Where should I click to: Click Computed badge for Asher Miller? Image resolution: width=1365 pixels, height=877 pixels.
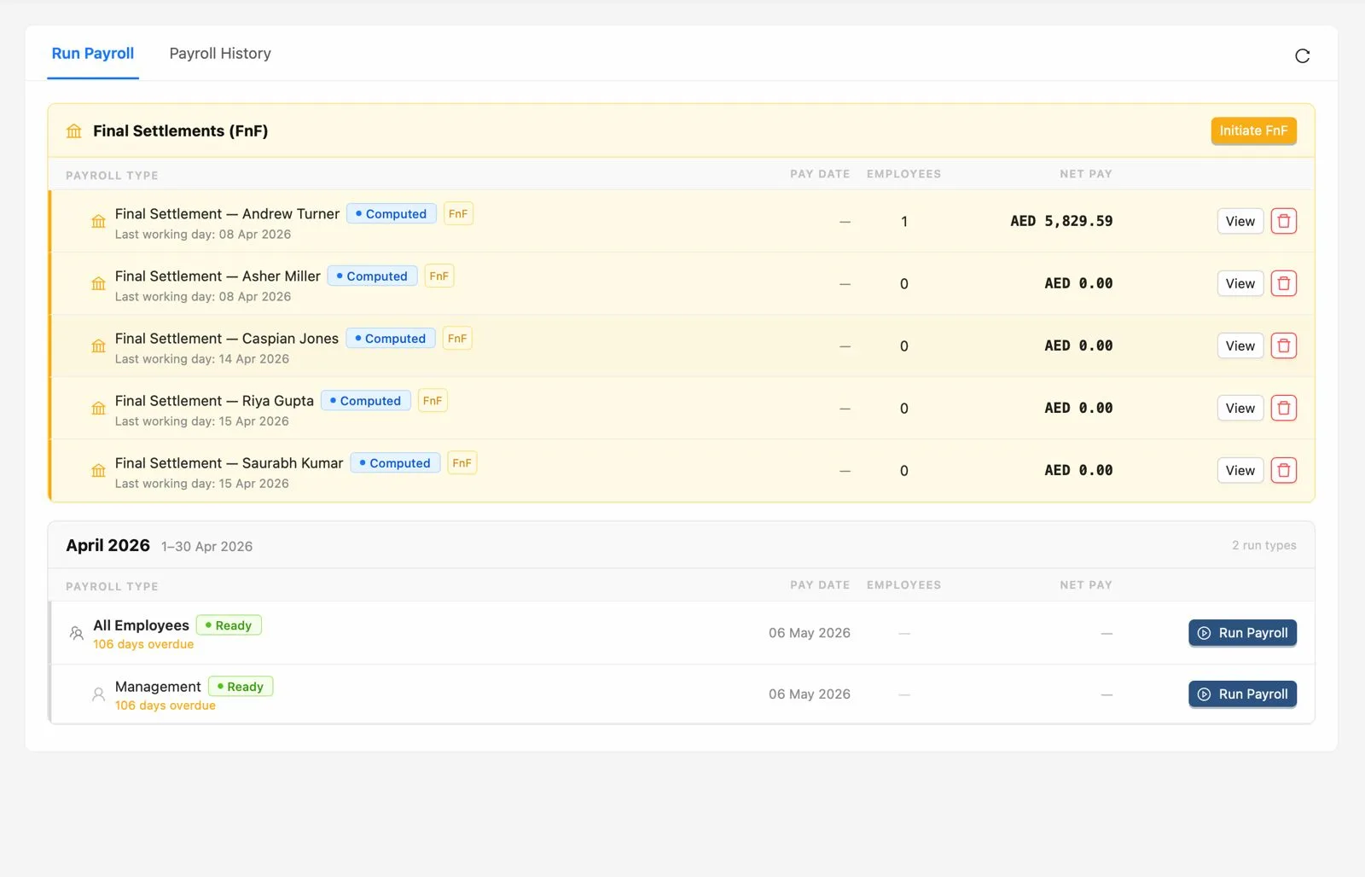coord(373,276)
